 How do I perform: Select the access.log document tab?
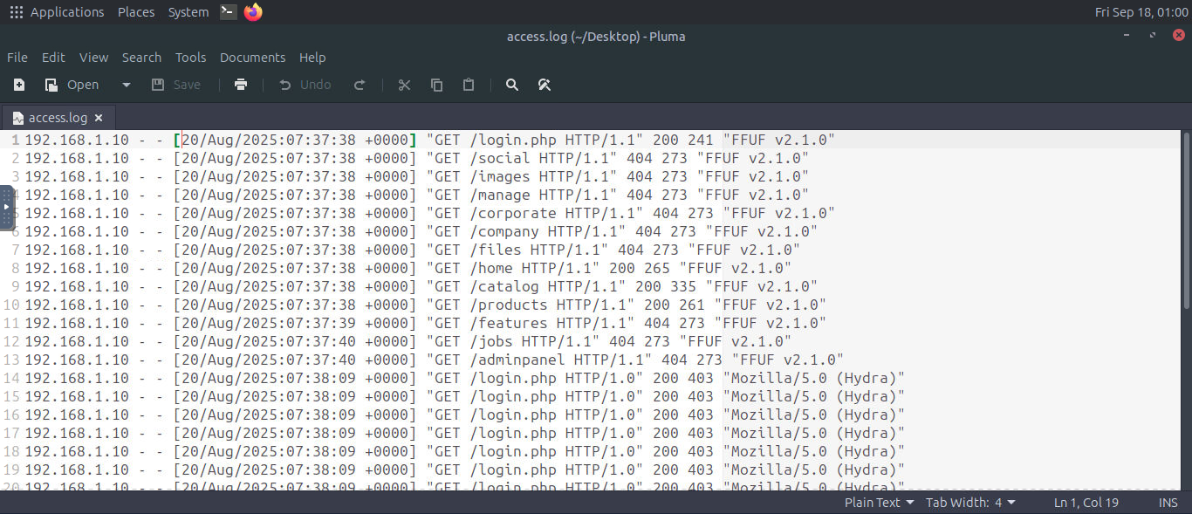[58, 118]
